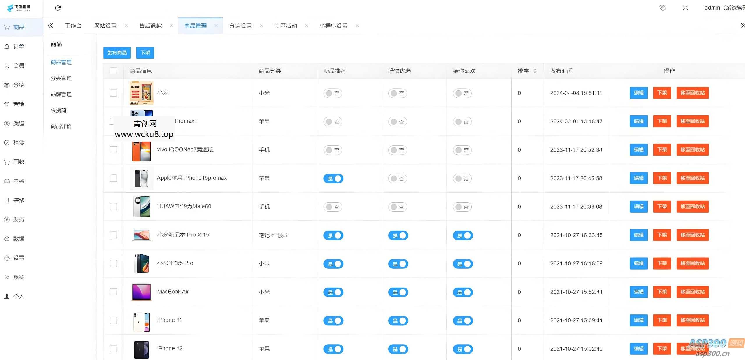Viewport: 745px width, 360px height.
Task: Click the iPhone 12 product thumbnail
Action: (x=141, y=349)
